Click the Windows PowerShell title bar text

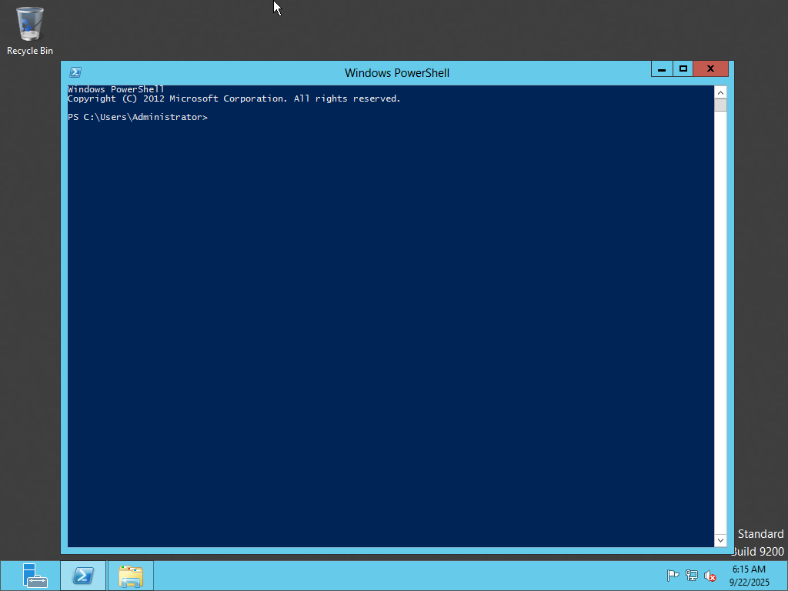pos(396,73)
